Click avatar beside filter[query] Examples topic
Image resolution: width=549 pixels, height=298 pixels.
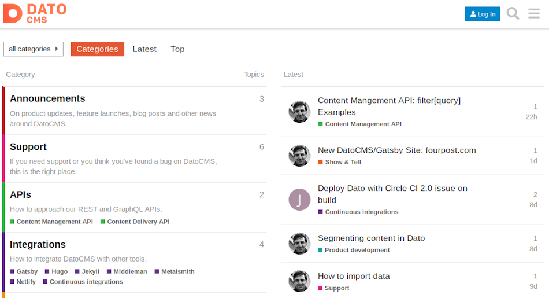tap(299, 112)
